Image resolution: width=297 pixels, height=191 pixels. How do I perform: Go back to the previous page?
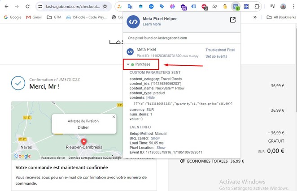point(6,6)
